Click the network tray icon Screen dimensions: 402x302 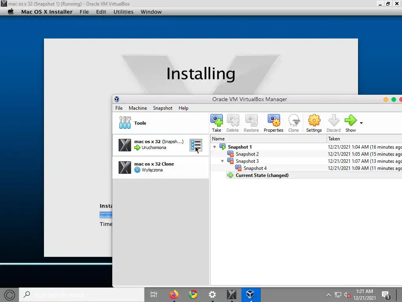click(338, 295)
